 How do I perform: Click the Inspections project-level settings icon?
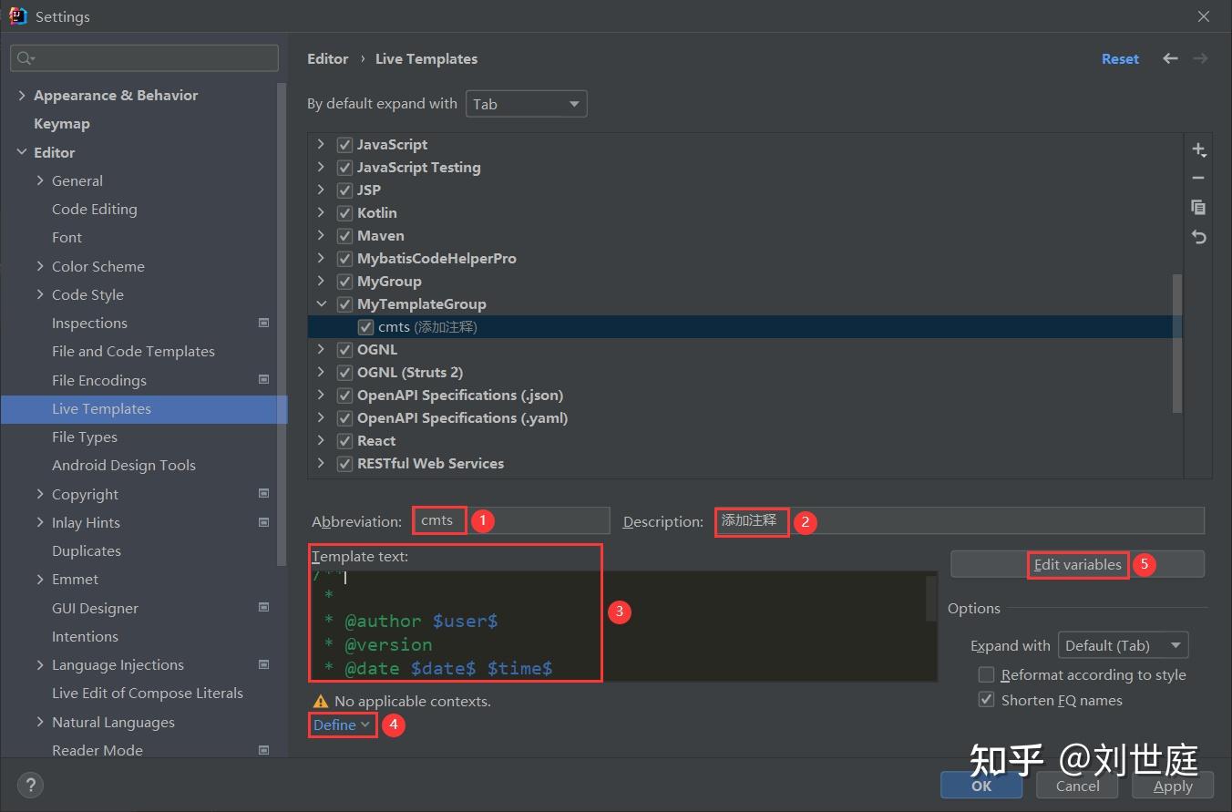coord(264,323)
